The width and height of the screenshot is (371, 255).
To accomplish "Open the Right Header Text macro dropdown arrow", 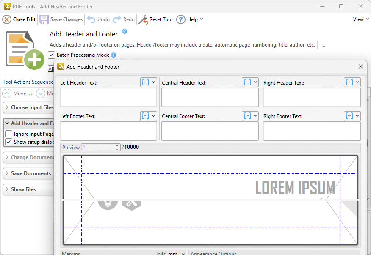I will tap(357, 82).
